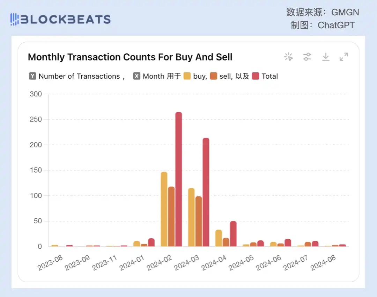Click the red Total legend color swatch
377x297 pixels.
pos(256,76)
